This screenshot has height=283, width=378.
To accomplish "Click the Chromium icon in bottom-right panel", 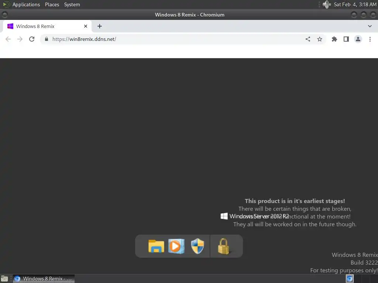I will coord(350,279).
